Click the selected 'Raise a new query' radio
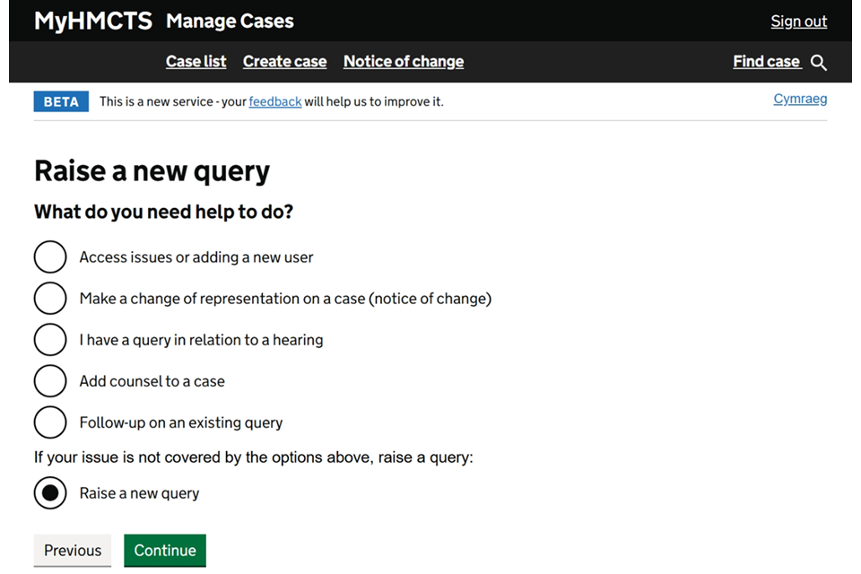 [50, 493]
